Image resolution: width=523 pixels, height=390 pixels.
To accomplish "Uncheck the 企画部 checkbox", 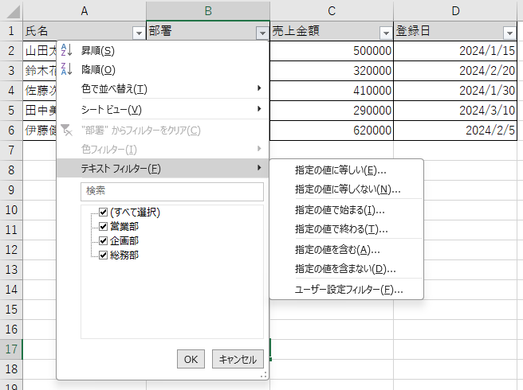I will tap(103, 240).
